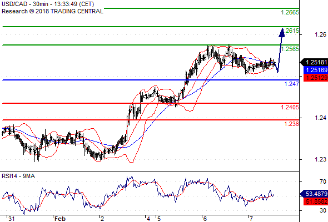This screenshot has width=328, height=222.
Task: Click the RSI 30 level label
Action: 323,210
